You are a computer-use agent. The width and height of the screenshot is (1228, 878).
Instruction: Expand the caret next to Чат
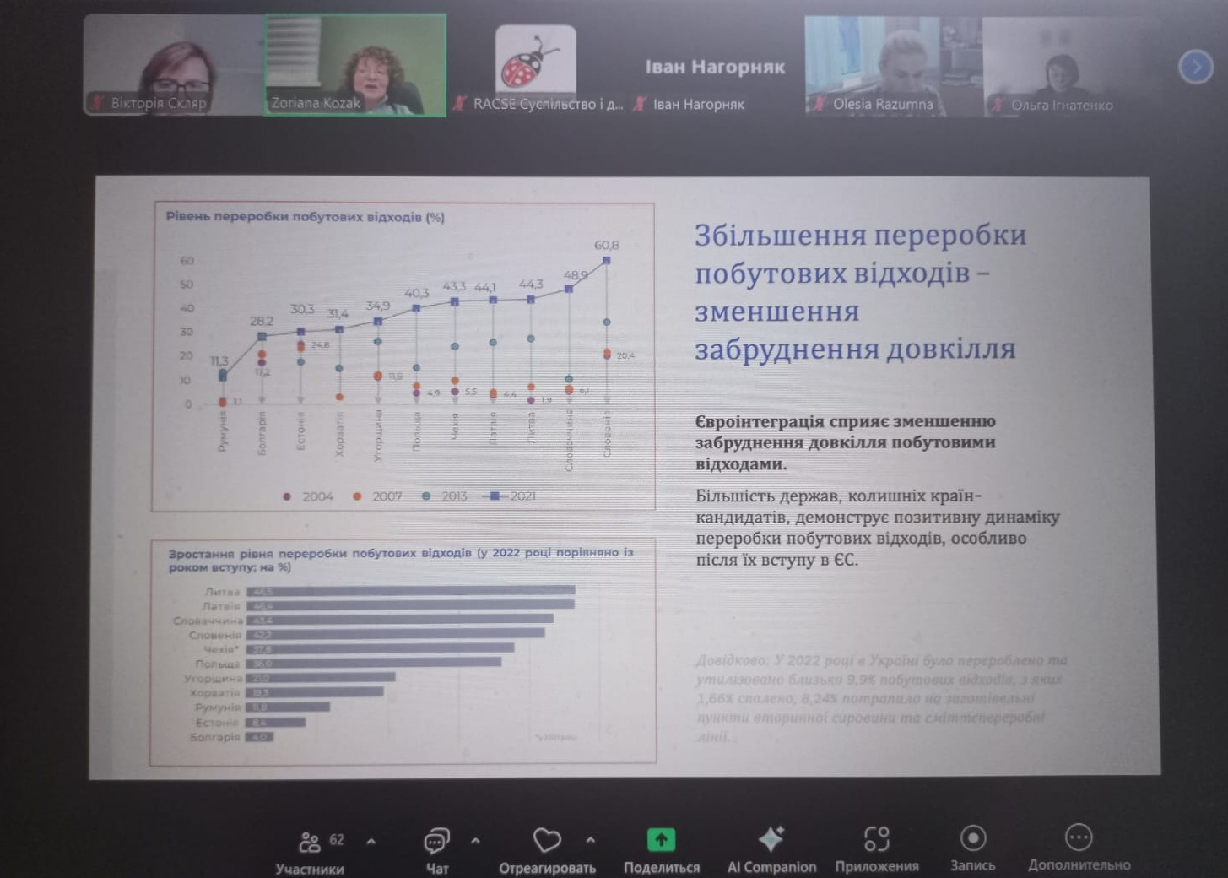(475, 841)
